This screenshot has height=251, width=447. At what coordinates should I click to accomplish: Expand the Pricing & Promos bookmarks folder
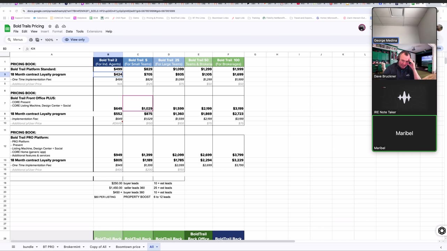point(153,18)
